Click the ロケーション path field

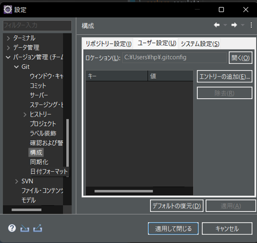point(174,57)
